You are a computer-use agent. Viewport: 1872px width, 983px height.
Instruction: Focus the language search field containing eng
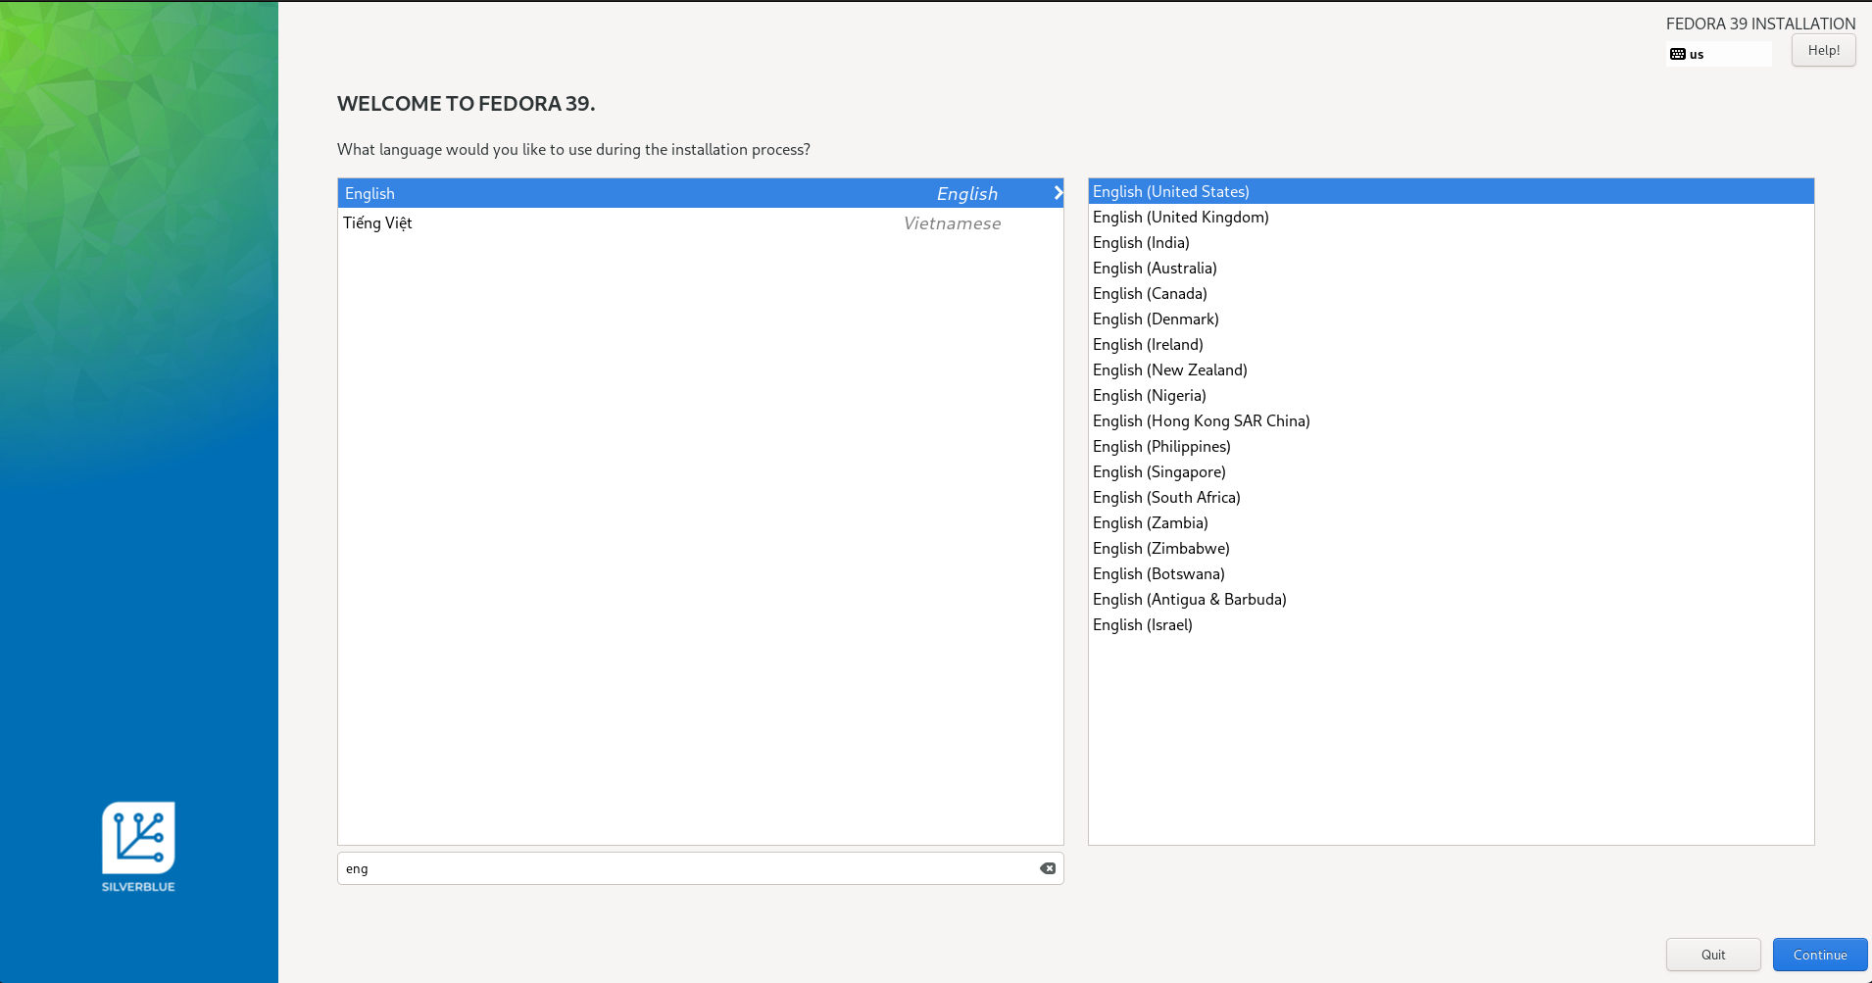686,868
